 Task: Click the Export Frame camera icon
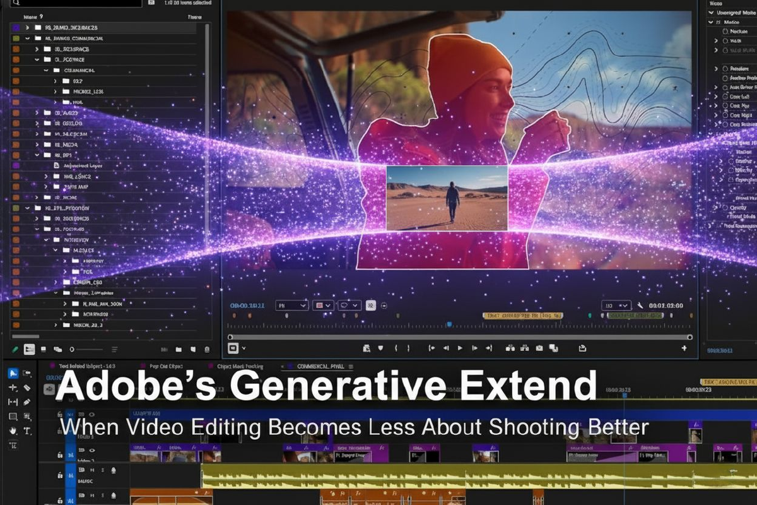coord(539,348)
